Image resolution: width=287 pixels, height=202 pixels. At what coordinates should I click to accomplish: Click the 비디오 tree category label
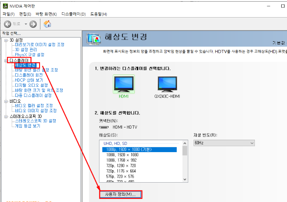15,101
